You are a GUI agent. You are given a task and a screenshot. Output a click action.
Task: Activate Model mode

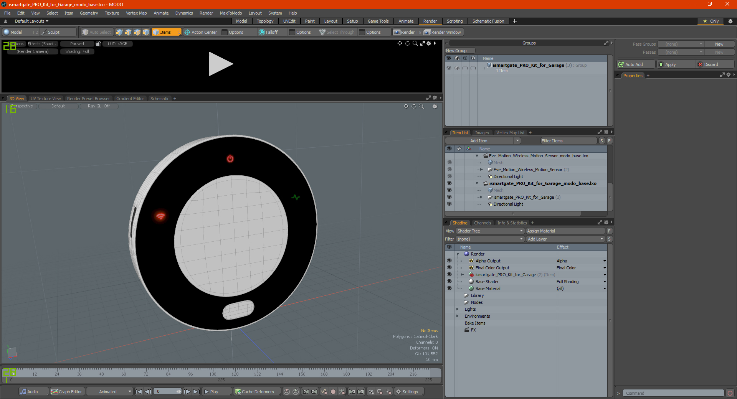coord(20,32)
